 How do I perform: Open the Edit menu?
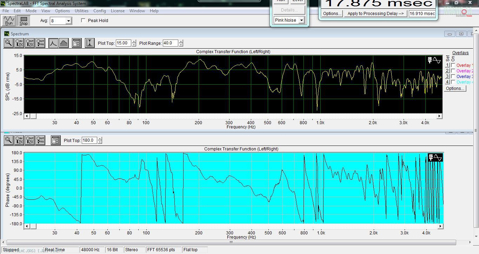tap(17, 11)
